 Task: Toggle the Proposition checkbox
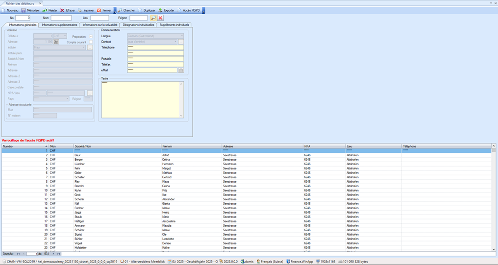coord(91,37)
